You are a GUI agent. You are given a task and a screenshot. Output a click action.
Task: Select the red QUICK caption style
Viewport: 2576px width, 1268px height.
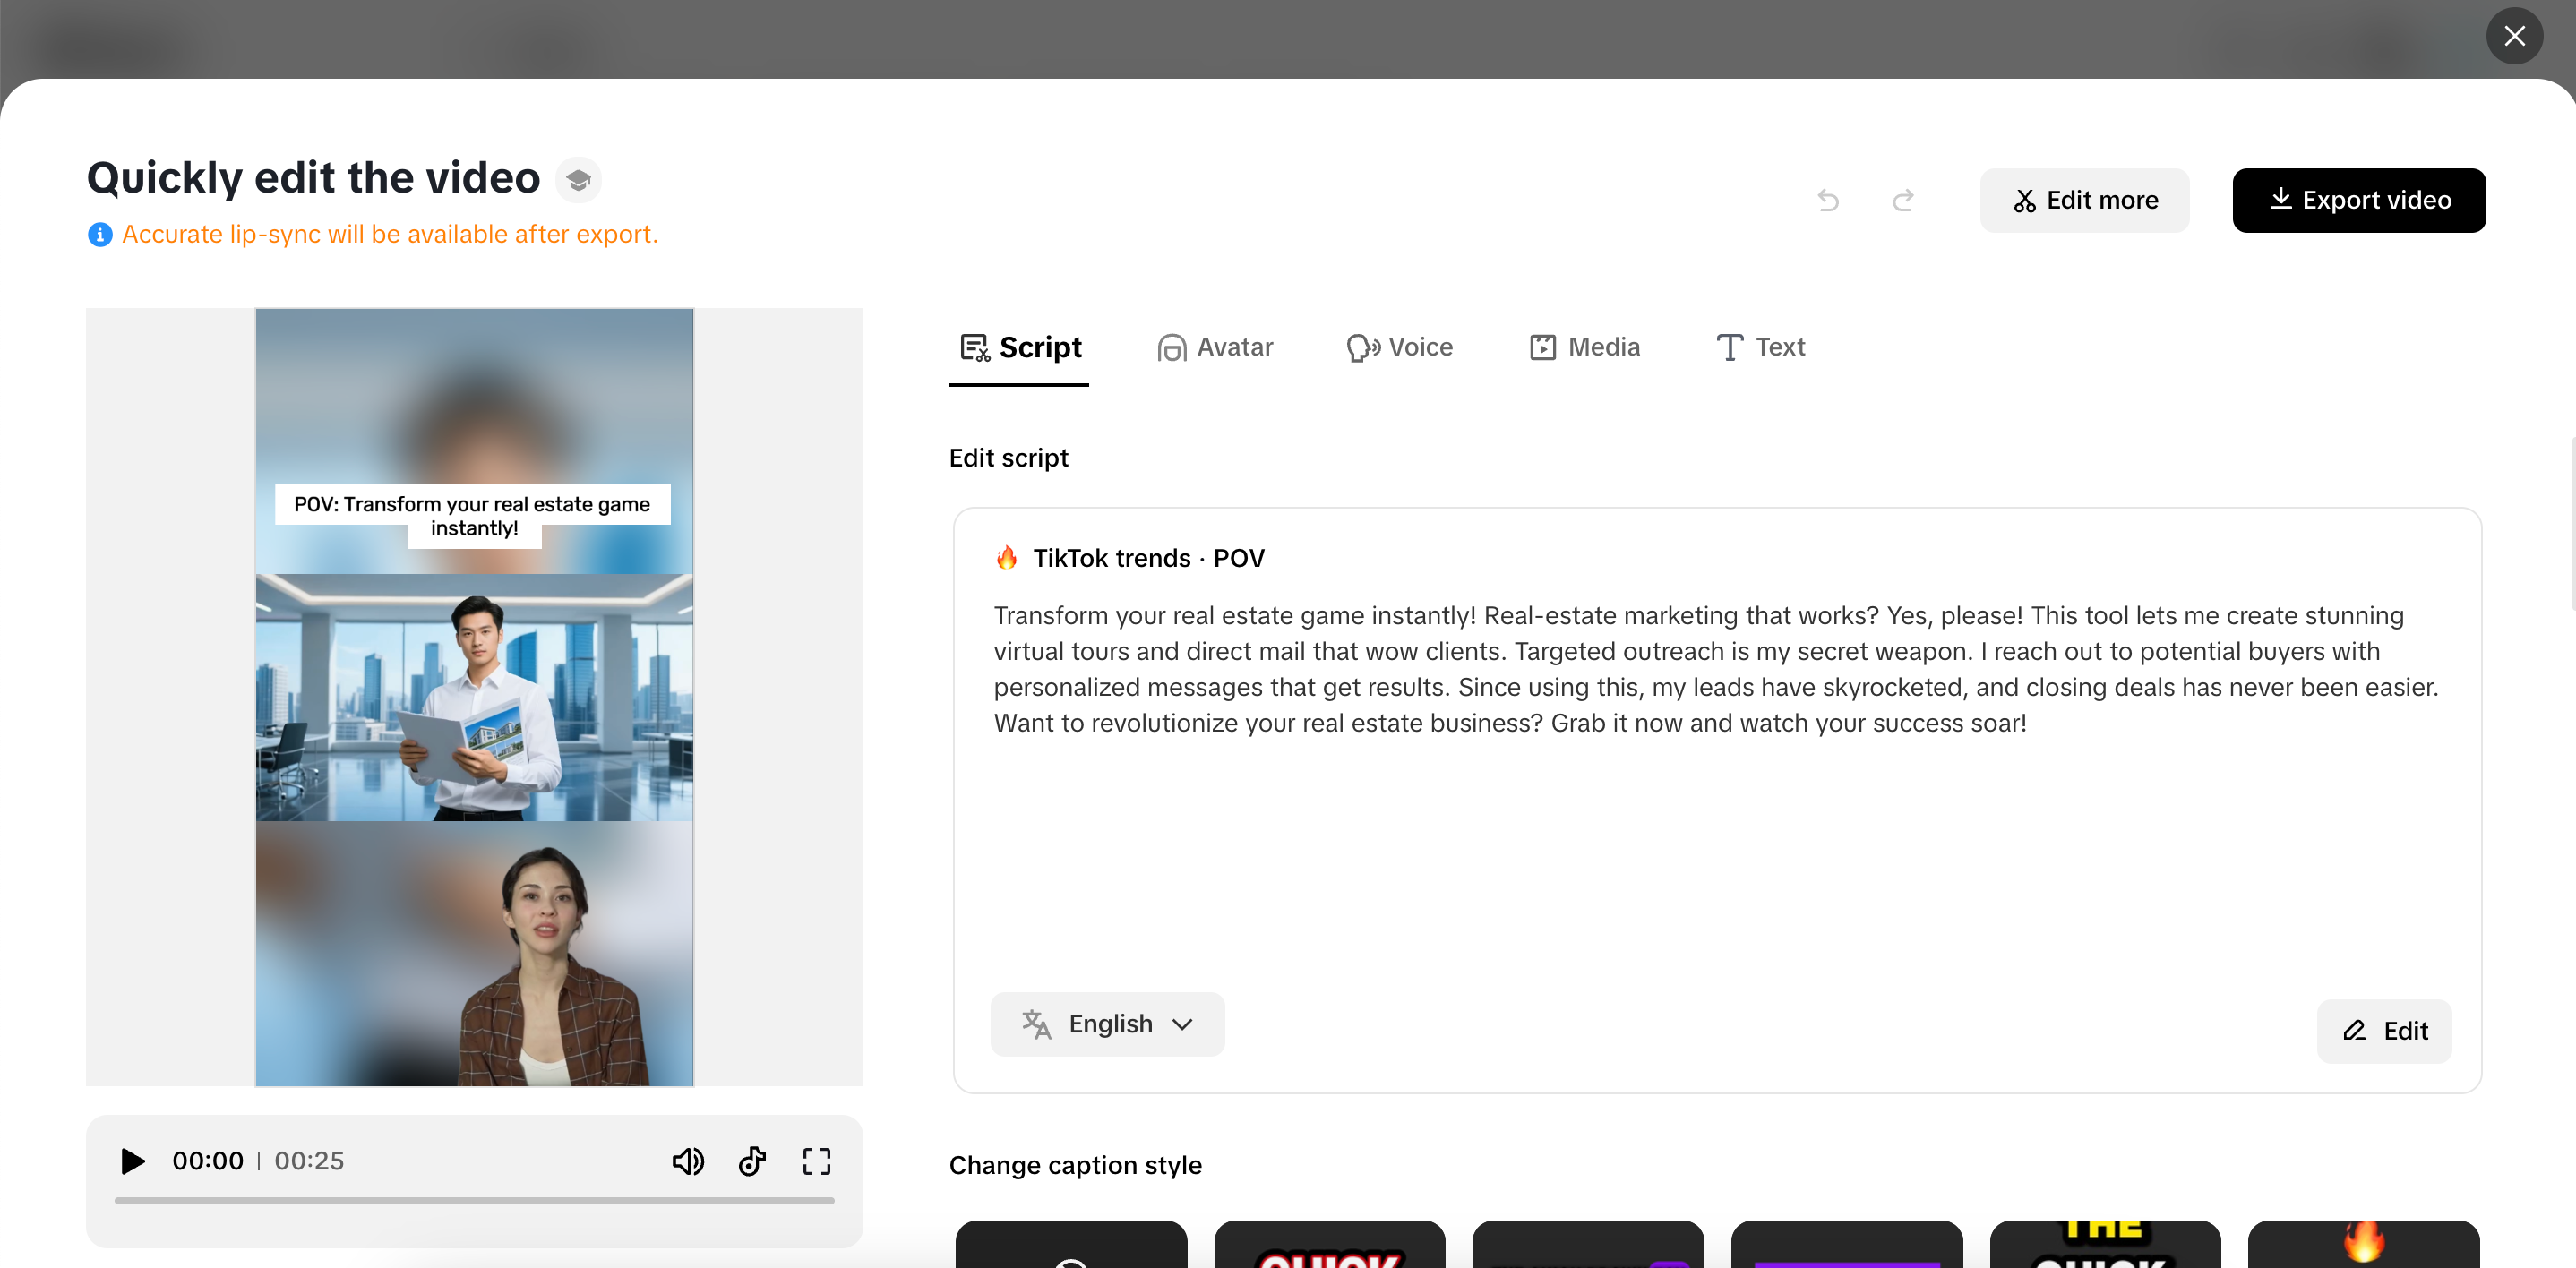pos(1329,1246)
